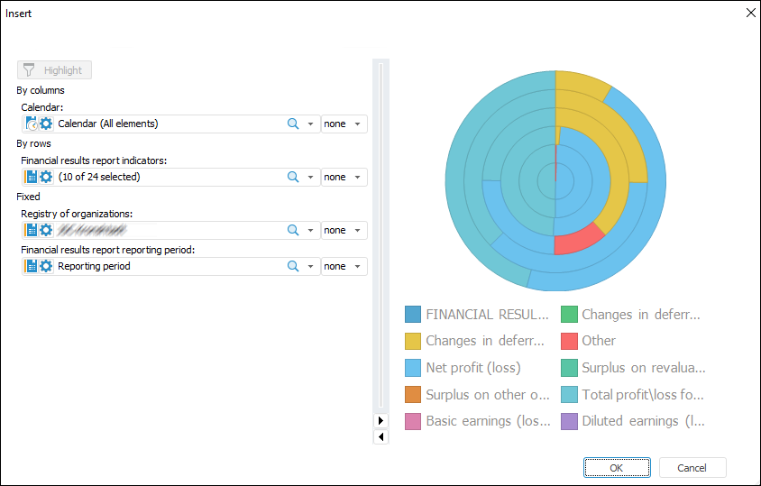Click the right-pointing panel arrow
This screenshot has width=761, height=486.
pos(380,421)
